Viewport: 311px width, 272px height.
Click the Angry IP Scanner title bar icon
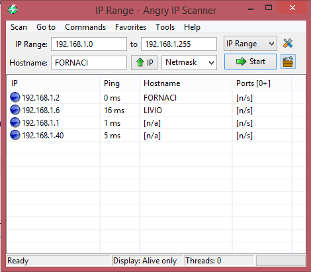(13, 10)
